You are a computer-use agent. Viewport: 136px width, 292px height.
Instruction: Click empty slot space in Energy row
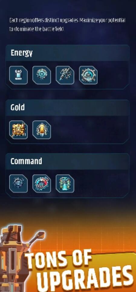coord(113,75)
